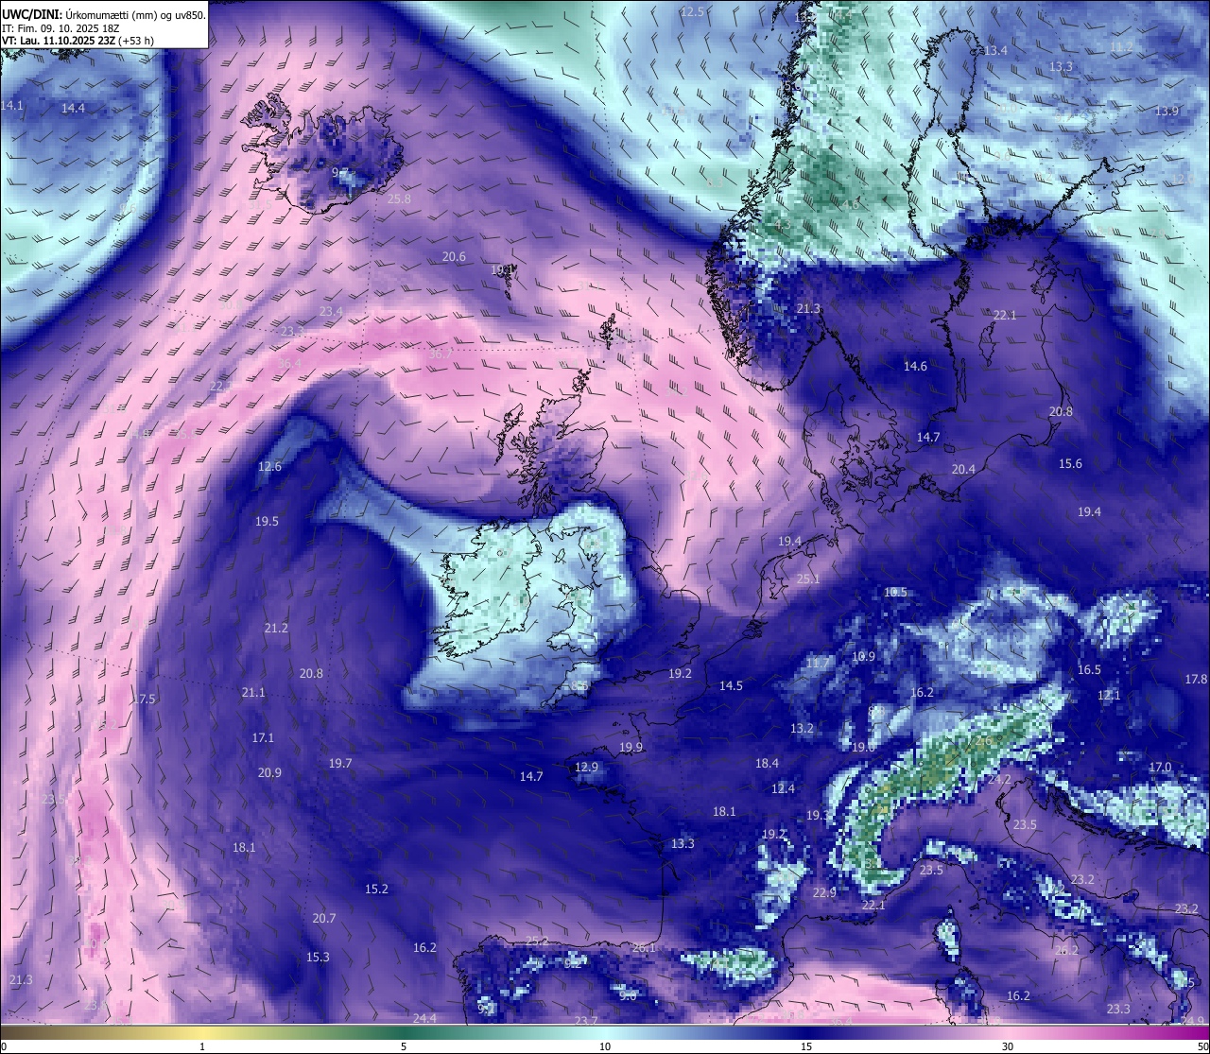This screenshot has width=1210, height=1054.
Task: Select the 12.5 map value
Action: click(692, 12)
